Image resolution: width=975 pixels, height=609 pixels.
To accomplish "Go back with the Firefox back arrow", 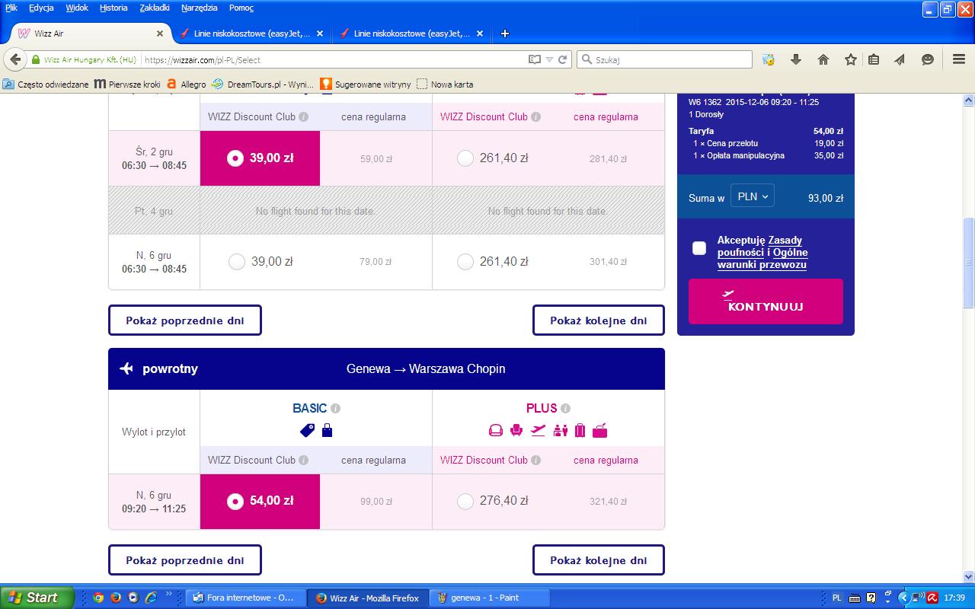I will 15,59.
